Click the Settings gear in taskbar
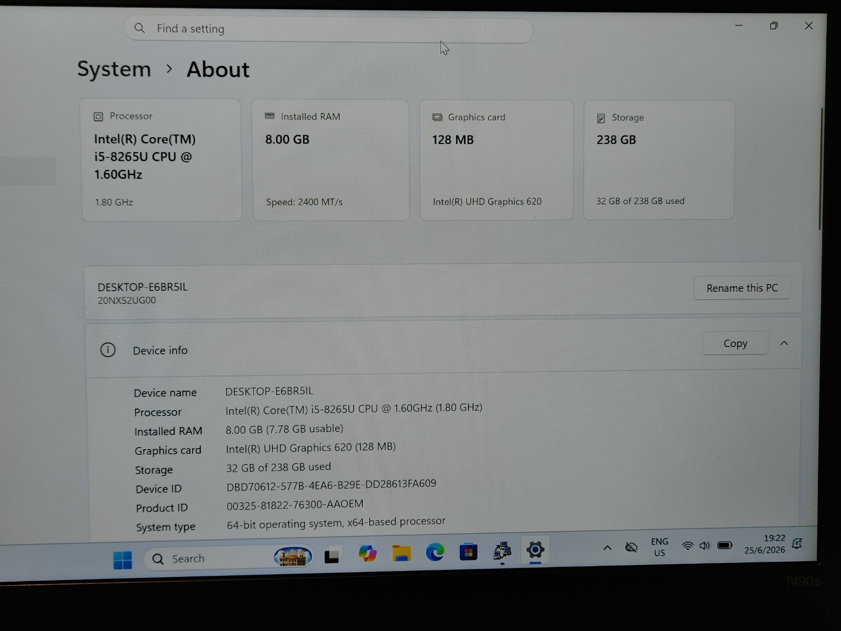Image resolution: width=841 pixels, height=631 pixels. pyautogui.click(x=535, y=550)
